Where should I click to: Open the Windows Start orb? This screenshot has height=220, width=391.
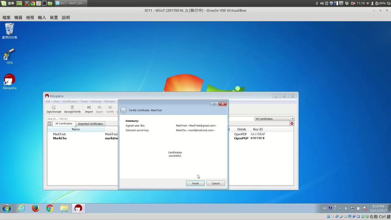click(x=6, y=208)
